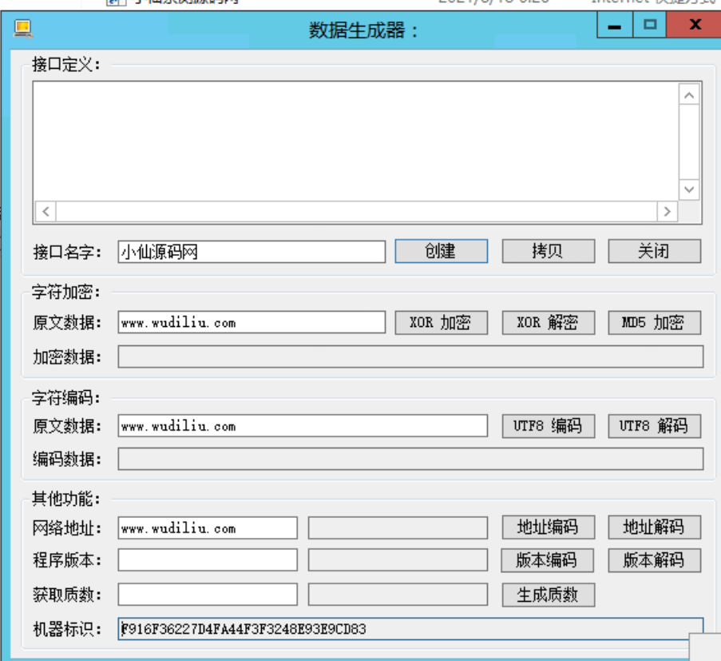This screenshot has height=661, width=721.
Task: Click inside the 接口定义 text area
Action: (356, 141)
